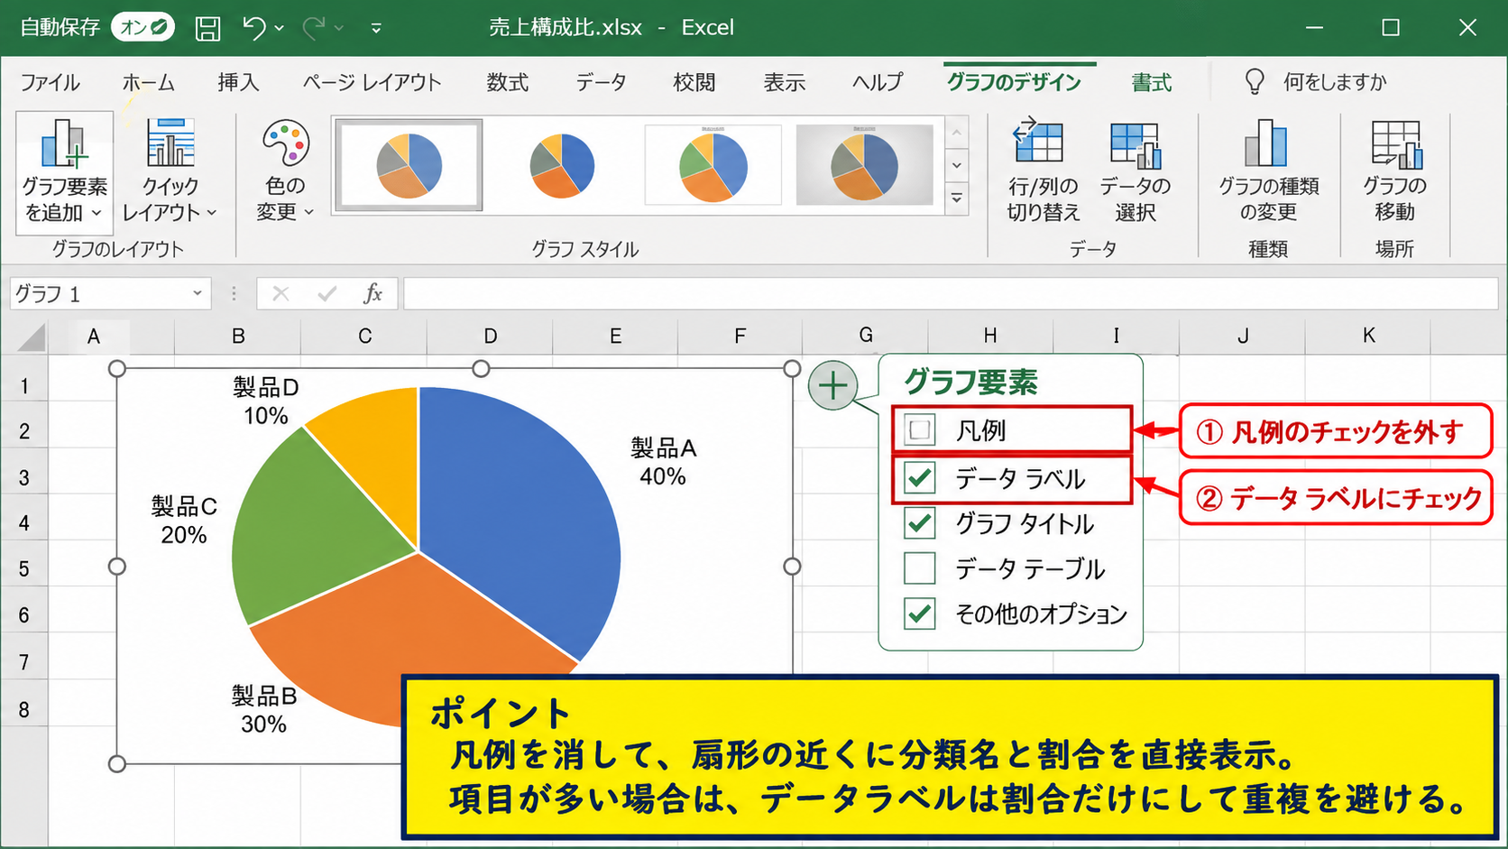The width and height of the screenshot is (1508, 849).
Task: Expand the Name Box dropdown showing グラフ 1
Action: [x=197, y=293]
